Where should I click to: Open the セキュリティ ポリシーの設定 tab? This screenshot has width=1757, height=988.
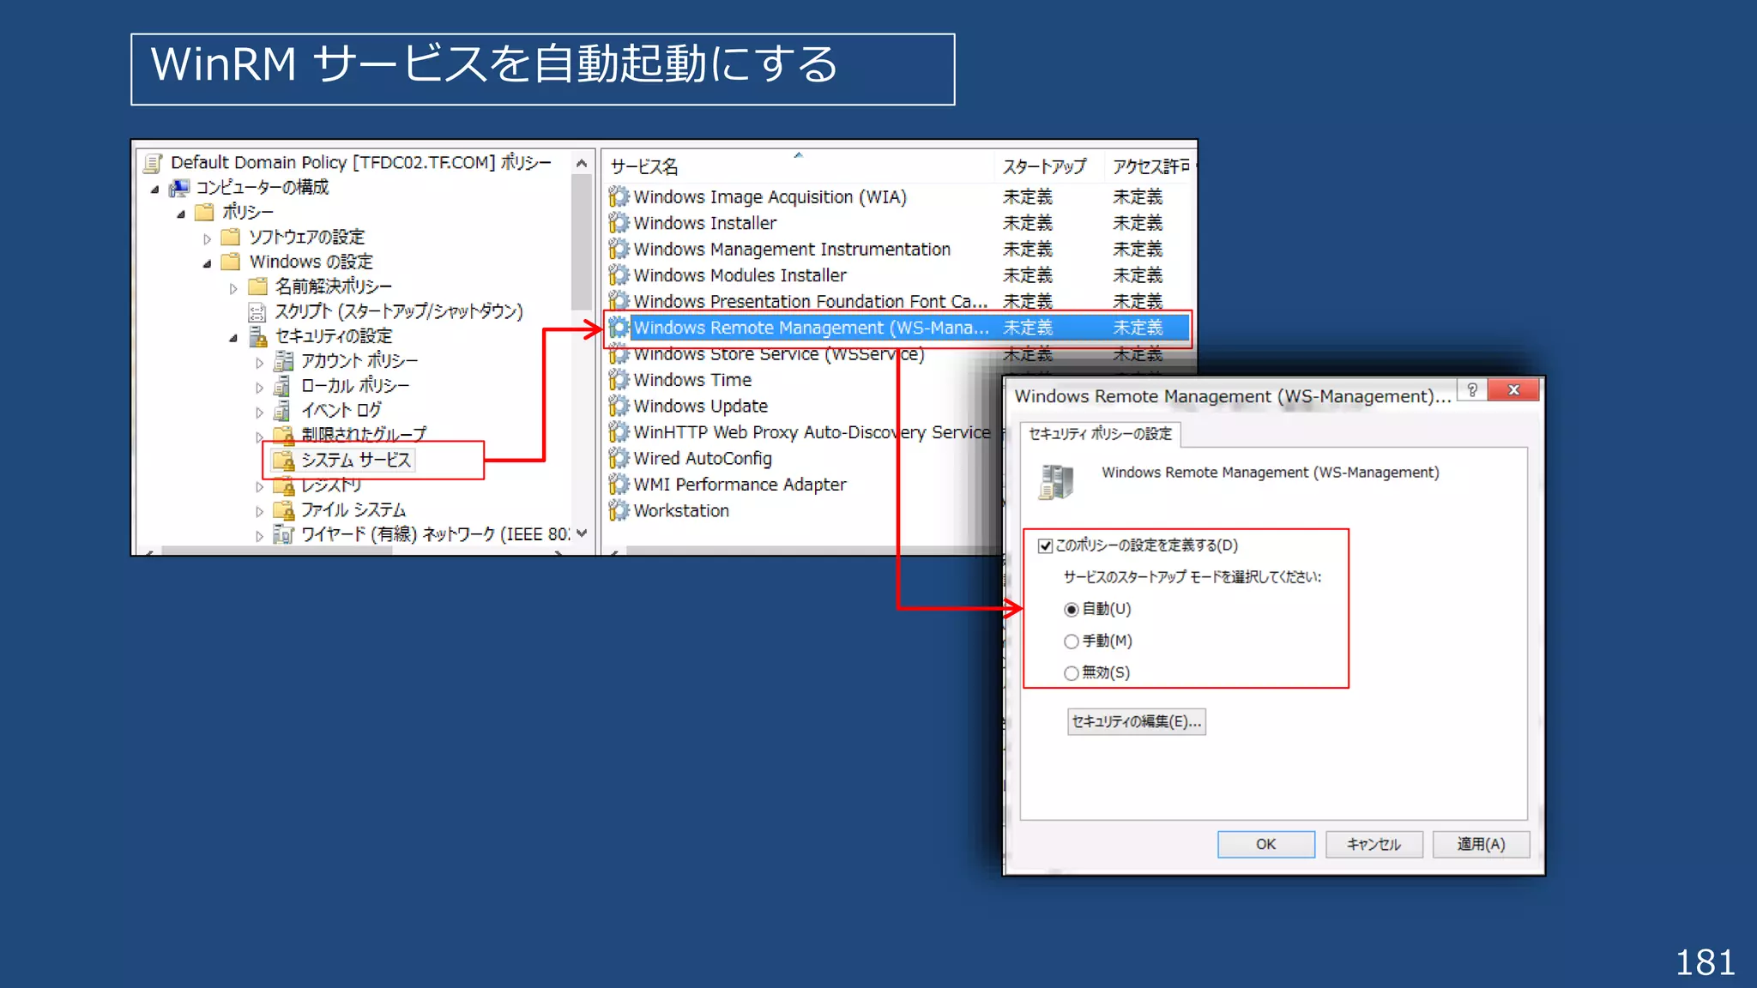tap(1099, 434)
